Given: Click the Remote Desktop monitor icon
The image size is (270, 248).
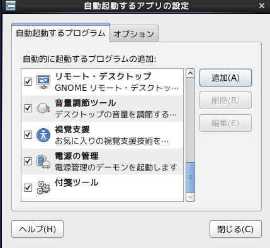Looking at the screenshot, I should tap(43, 82).
